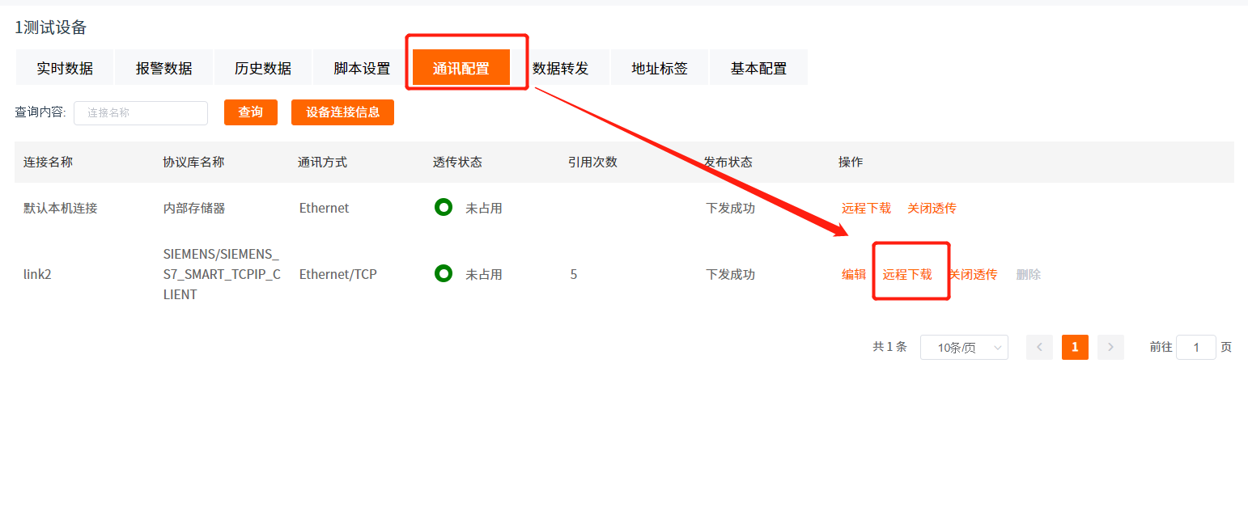
Task: Click the green status dot for 默认本机连接
Action: [444, 207]
